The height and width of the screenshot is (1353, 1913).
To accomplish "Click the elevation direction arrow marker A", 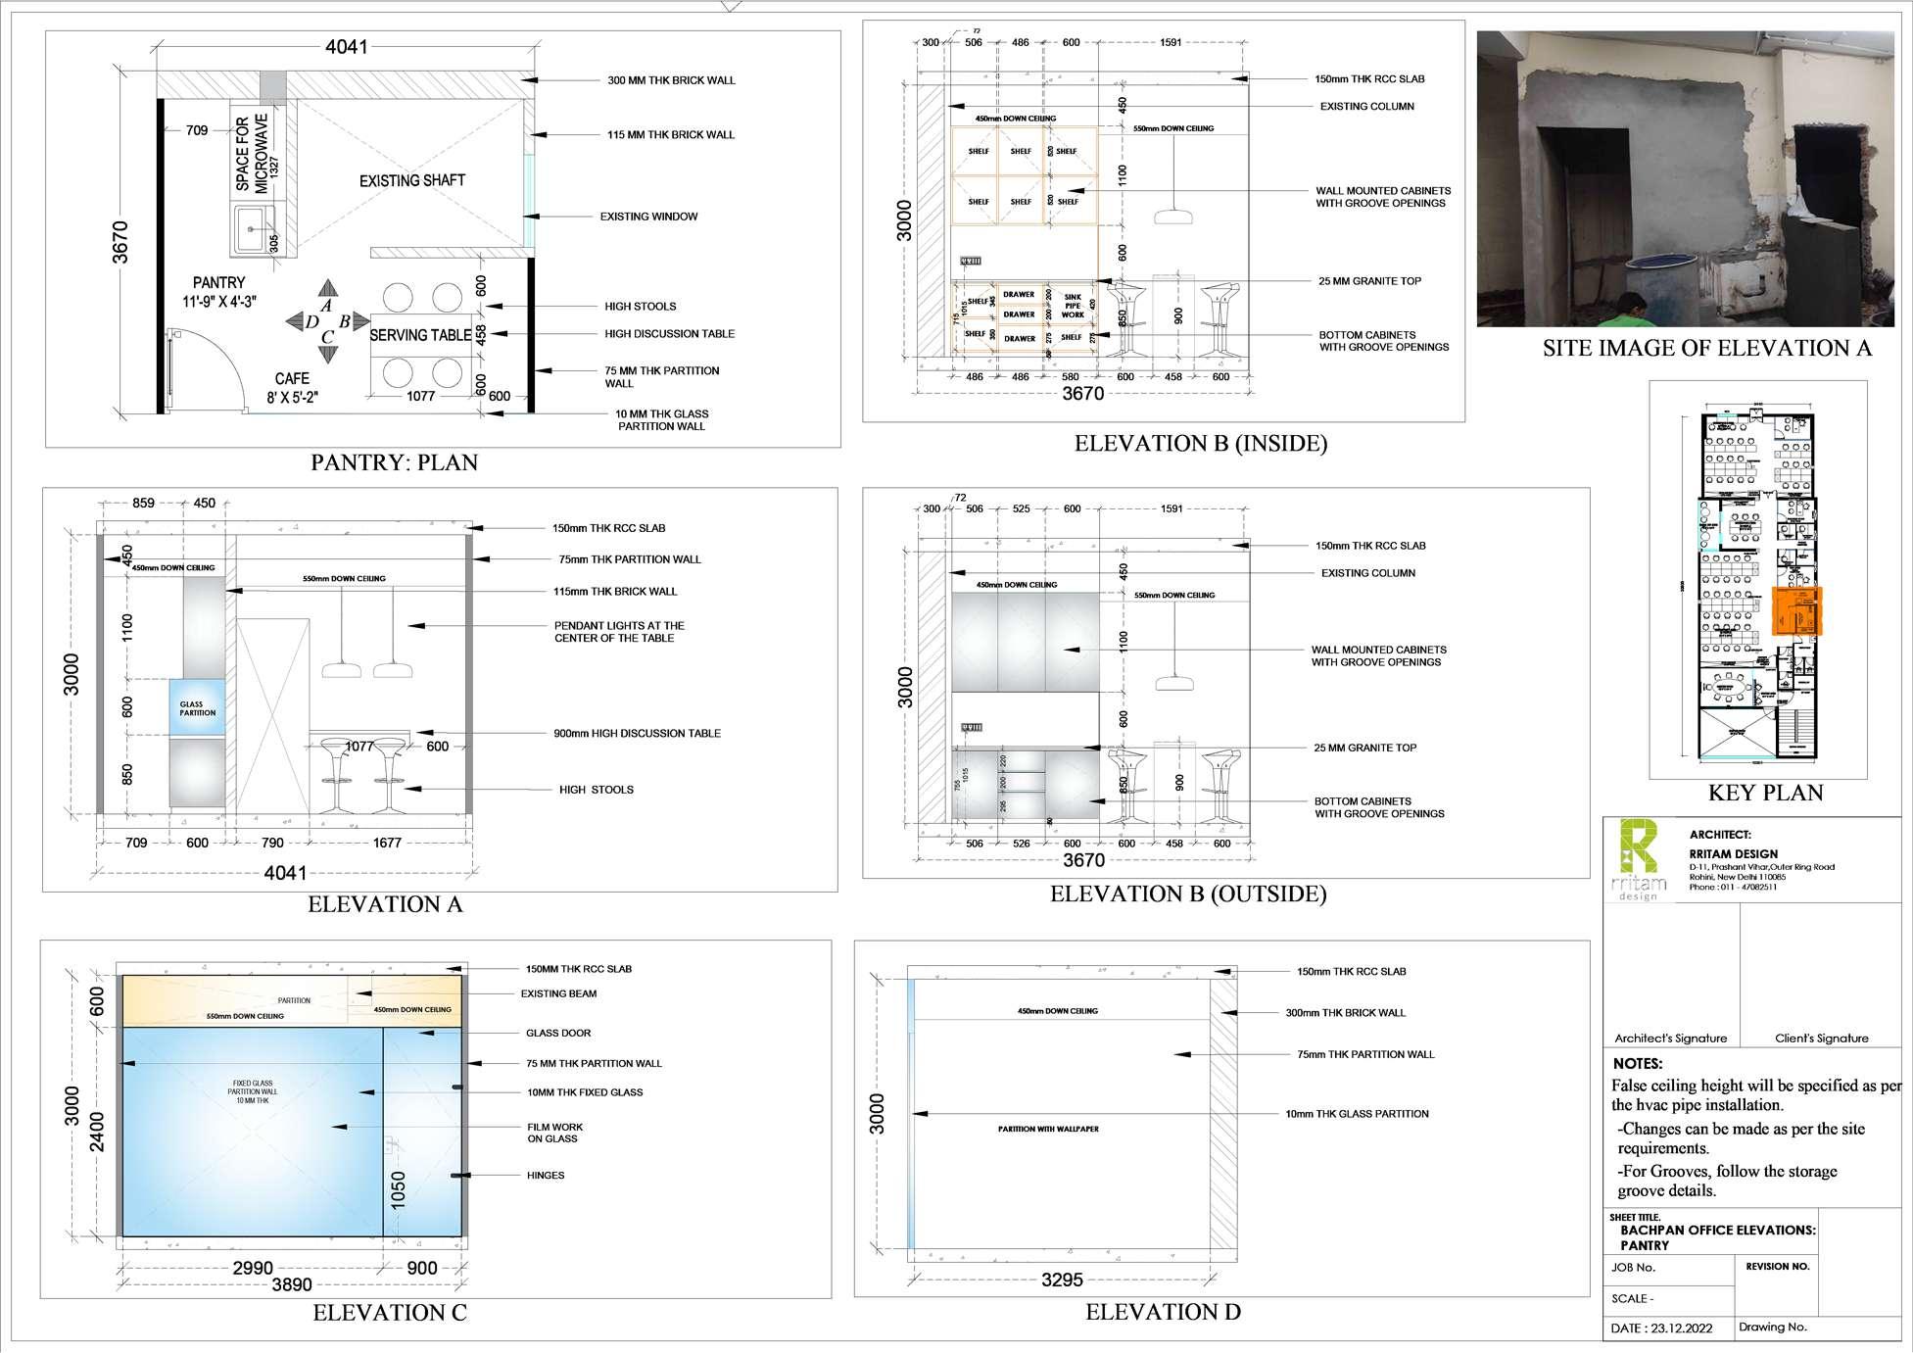I will point(327,291).
